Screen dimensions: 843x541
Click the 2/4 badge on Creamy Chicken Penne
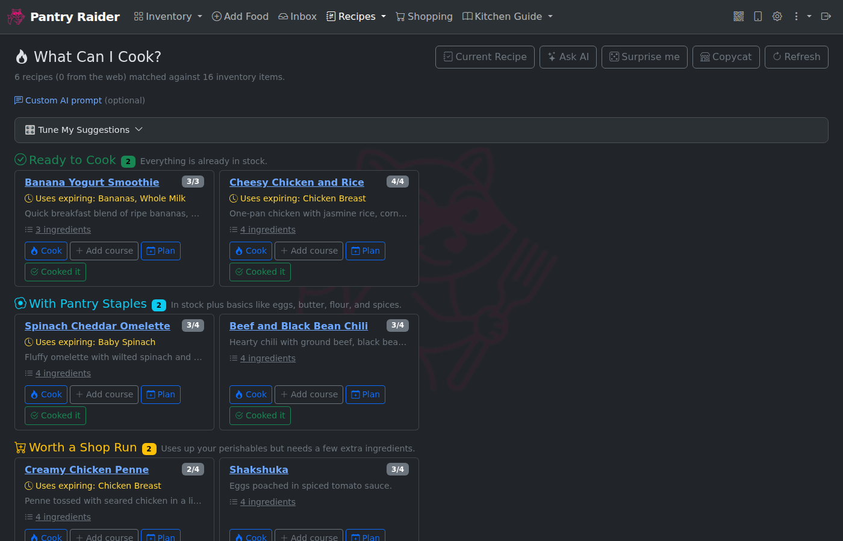[x=193, y=469]
